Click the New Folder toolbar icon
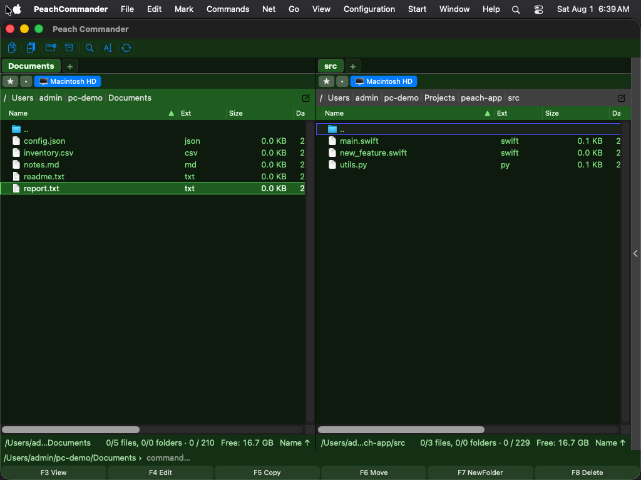Viewport: 641px width, 480px height. tap(51, 47)
